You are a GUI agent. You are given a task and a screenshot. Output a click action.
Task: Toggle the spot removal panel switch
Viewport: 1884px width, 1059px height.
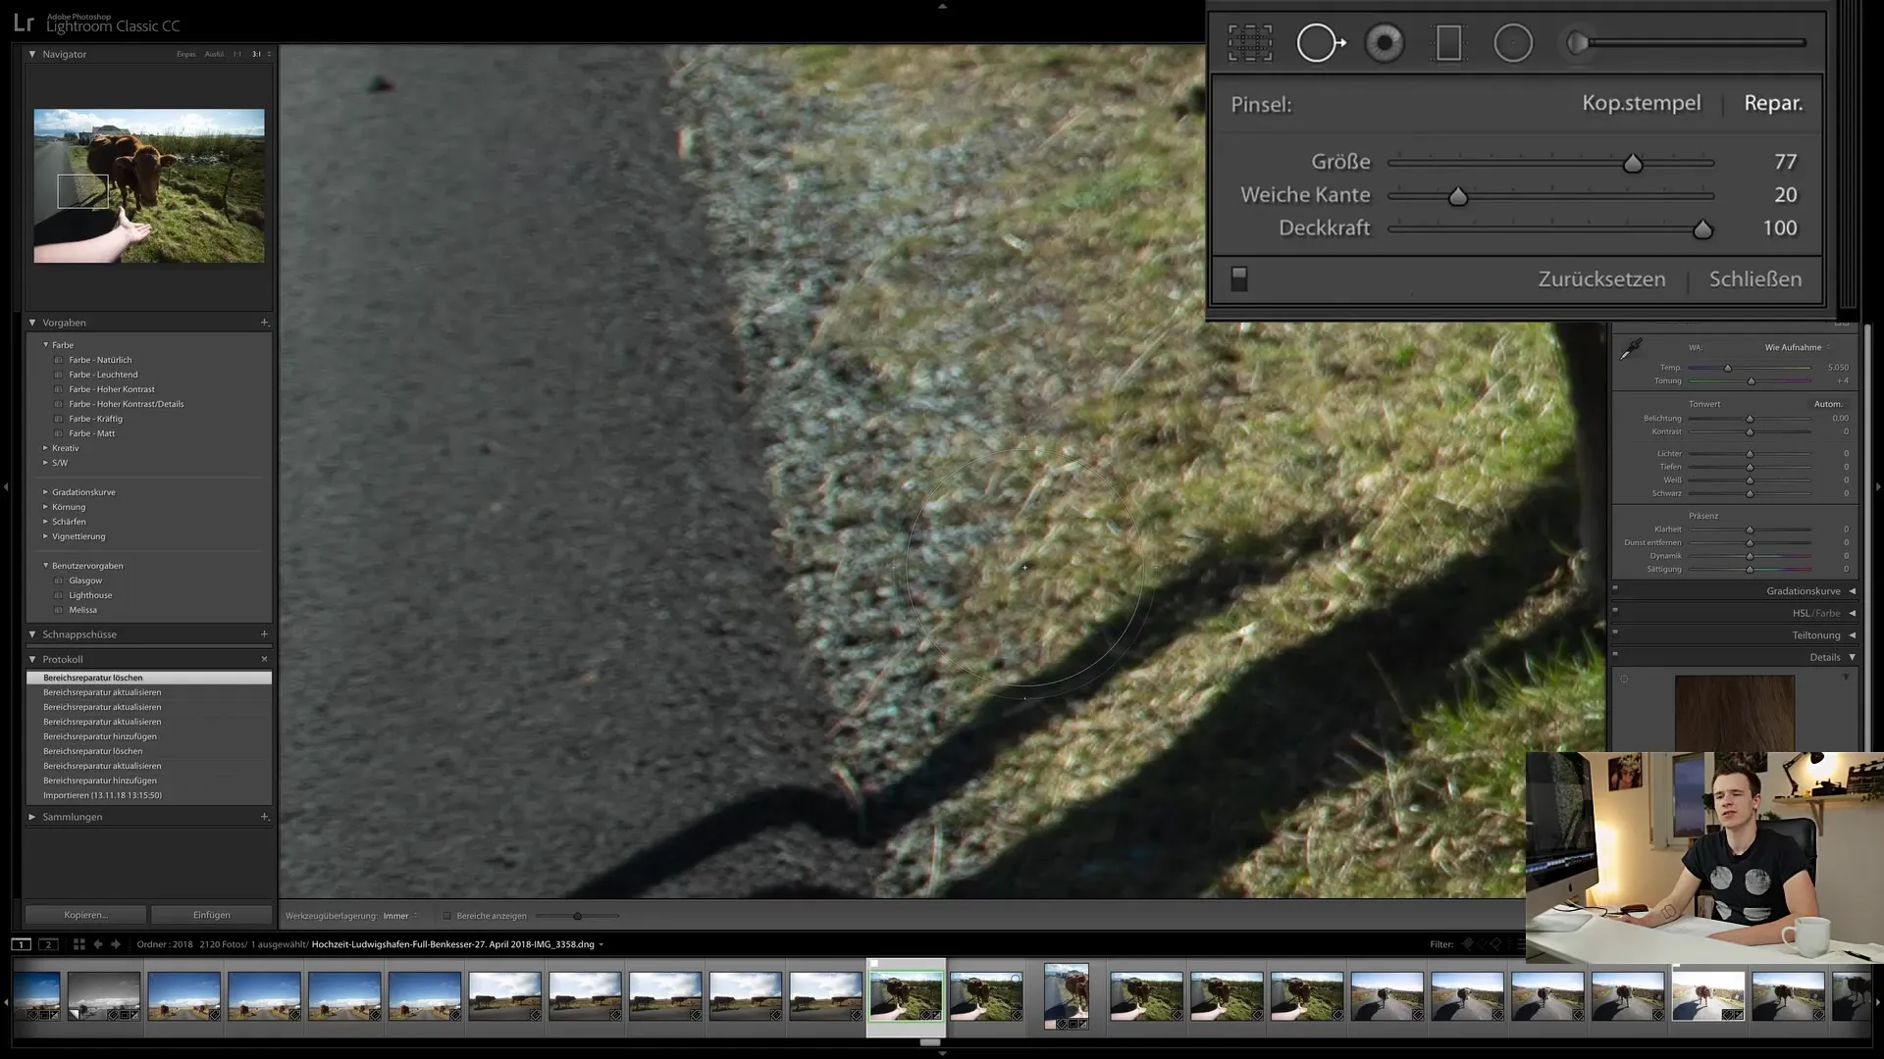[1239, 279]
